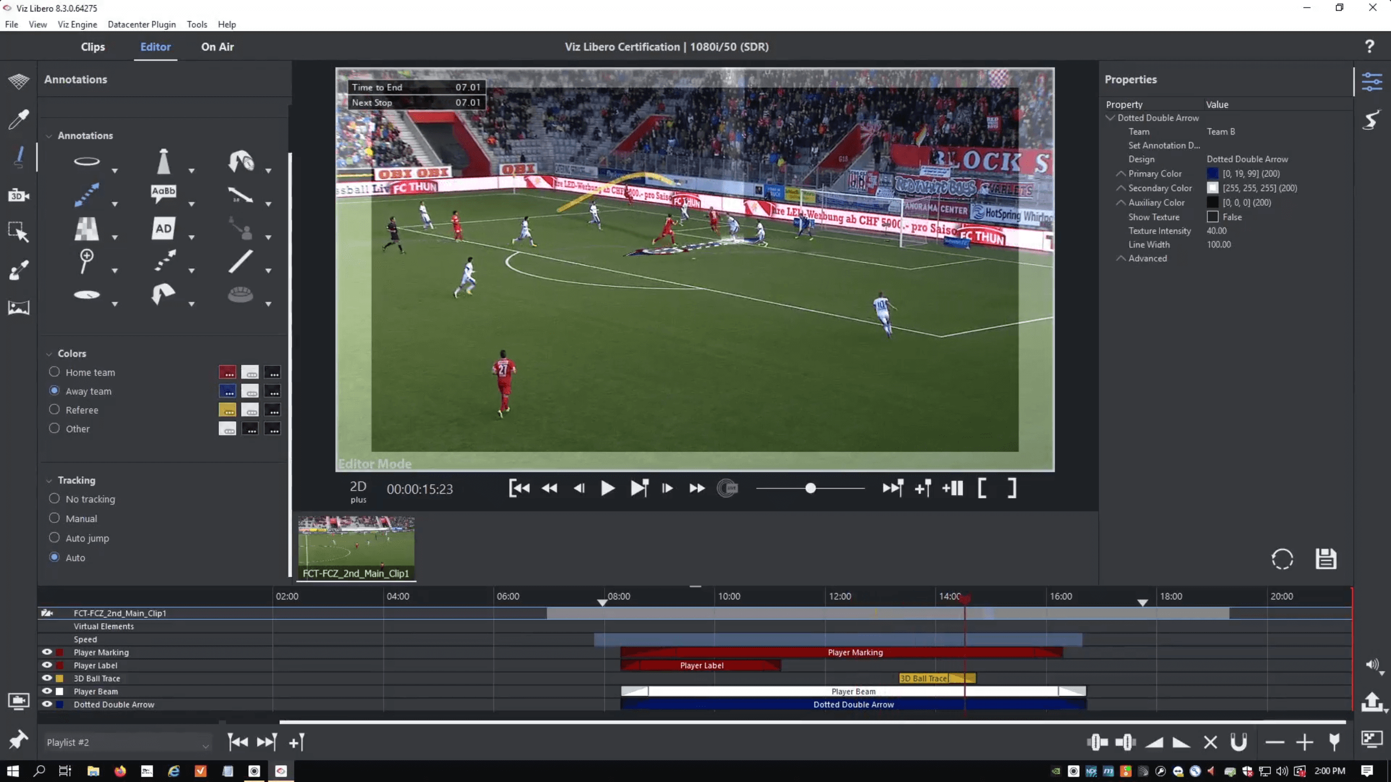1391x782 pixels.
Task: Expand the Advanced property group
Action: (1120, 258)
